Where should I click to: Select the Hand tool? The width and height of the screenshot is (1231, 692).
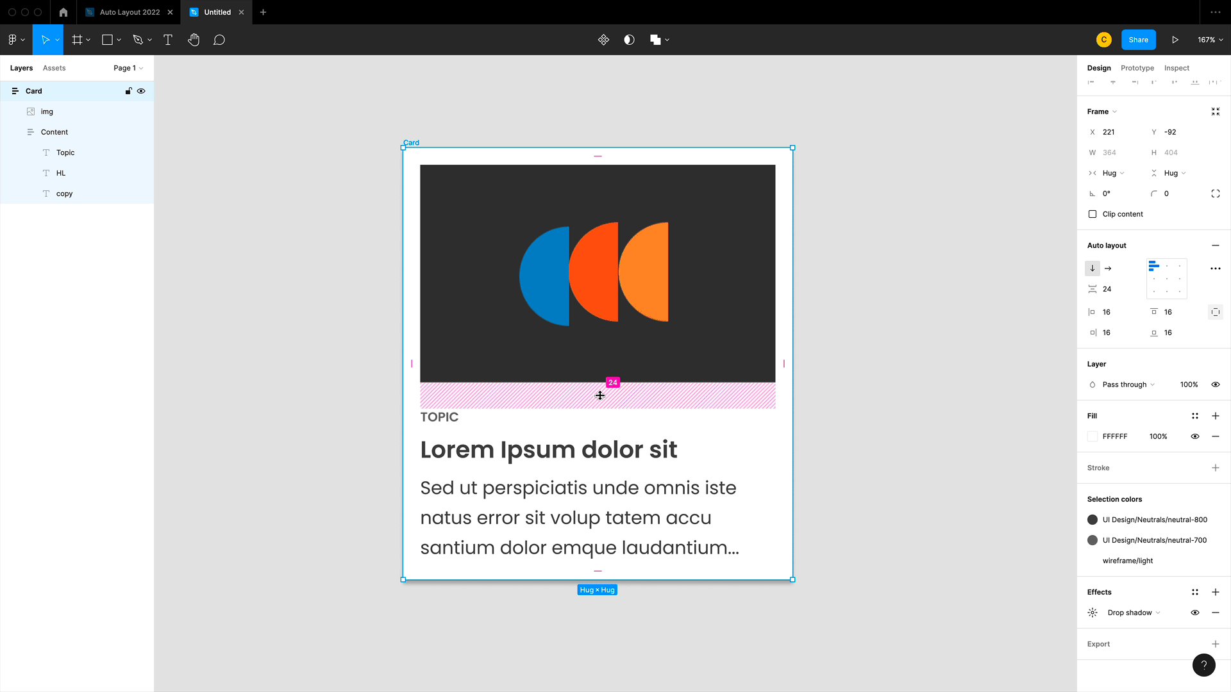coord(194,40)
